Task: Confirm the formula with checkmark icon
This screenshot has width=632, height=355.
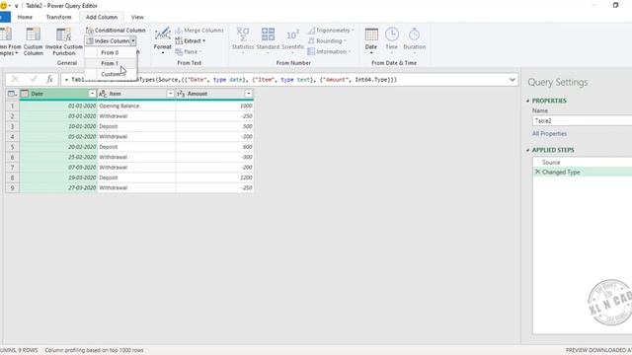Action: 34,79
